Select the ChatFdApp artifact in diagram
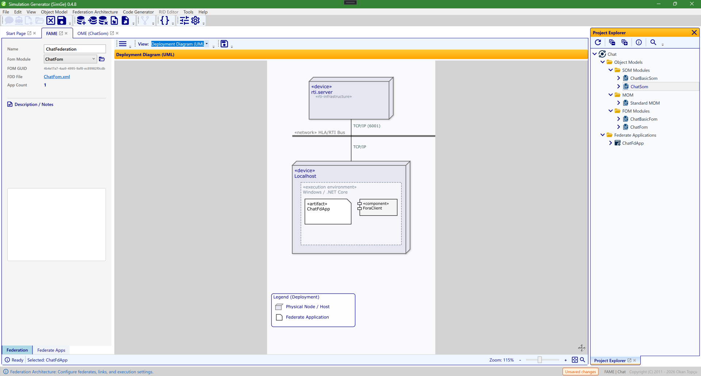 (x=328, y=211)
